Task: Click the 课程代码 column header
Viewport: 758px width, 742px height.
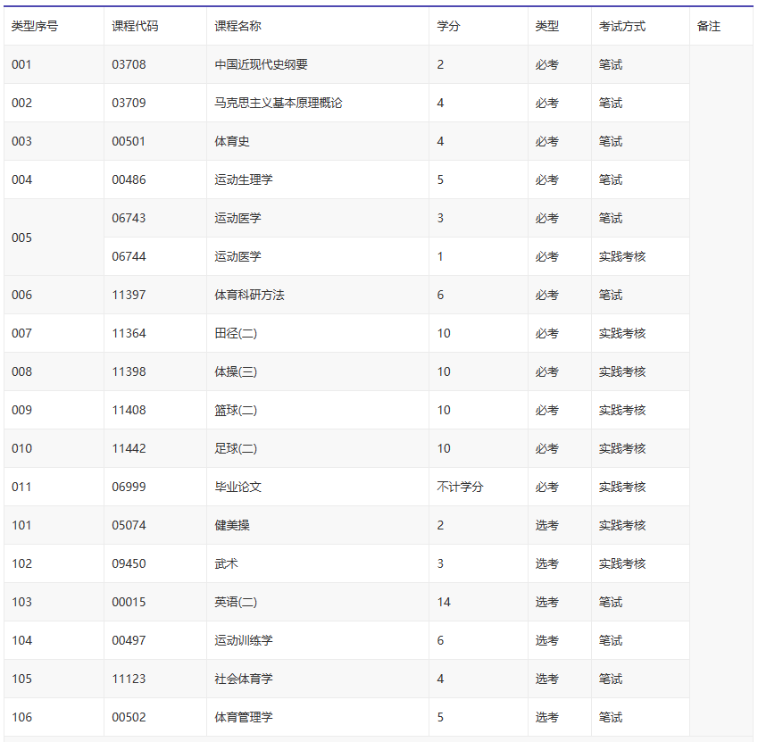Action: tap(135, 27)
